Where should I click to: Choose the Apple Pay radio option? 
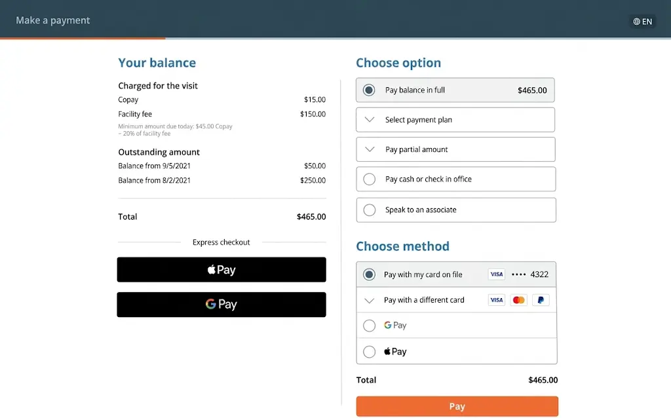[x=370, y=352]
